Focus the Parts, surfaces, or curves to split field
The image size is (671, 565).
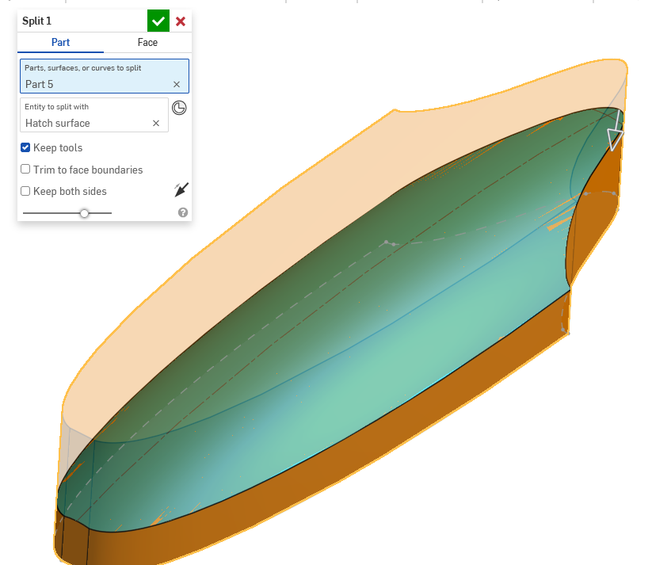pyautogui.click(x=105, y=76)
